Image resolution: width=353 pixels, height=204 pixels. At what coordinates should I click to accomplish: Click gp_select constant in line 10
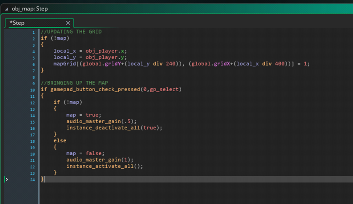[164, 89]
